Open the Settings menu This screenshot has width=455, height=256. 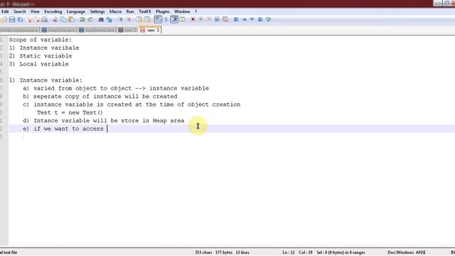point(97,11)
